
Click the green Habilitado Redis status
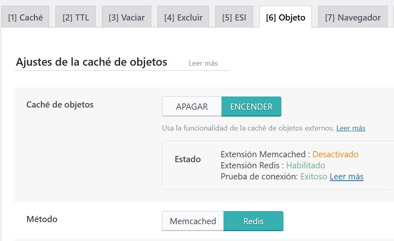(x=306, y=165)
